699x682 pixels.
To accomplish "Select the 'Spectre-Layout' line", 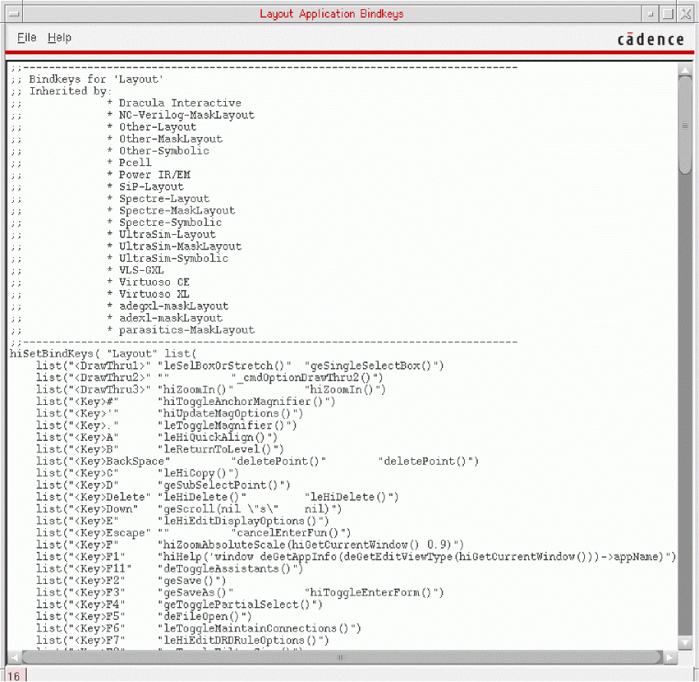I will pos(158,199).
